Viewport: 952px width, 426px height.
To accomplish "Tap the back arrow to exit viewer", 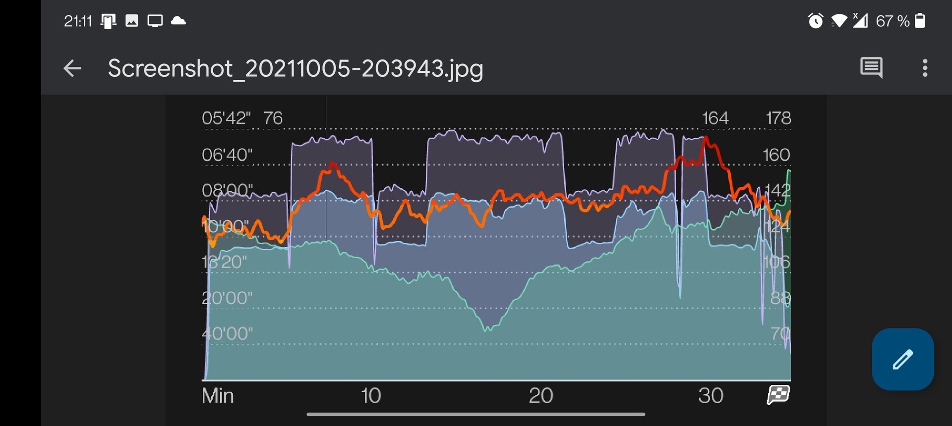I will [72, 68].
